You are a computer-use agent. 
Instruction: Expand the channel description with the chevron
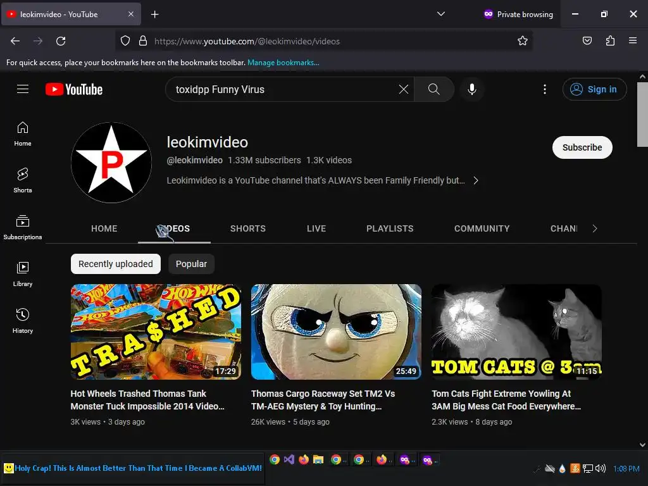pyautogui.click(x=476, y=180)
